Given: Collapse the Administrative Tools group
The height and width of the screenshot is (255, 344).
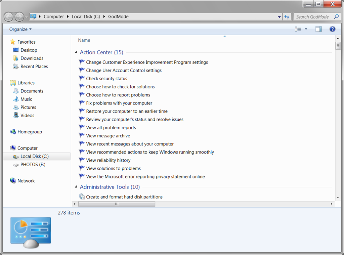Looking at the screenshot, I should tap(76, 187).
